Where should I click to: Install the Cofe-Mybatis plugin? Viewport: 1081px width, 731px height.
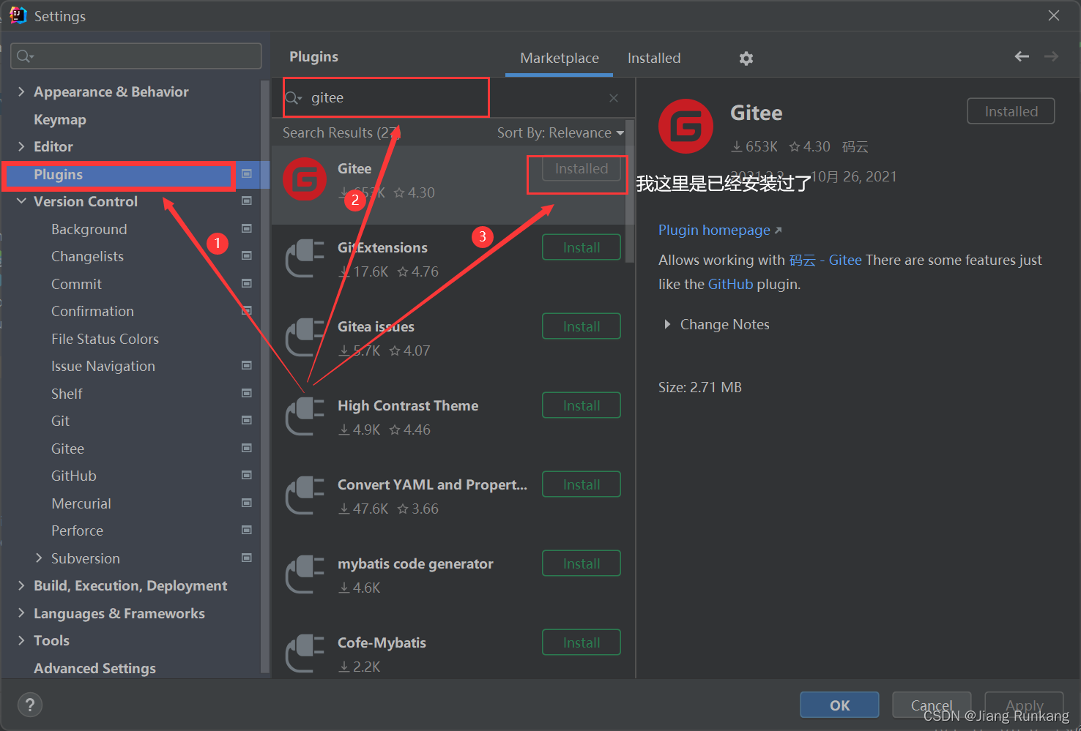point(582,642)
